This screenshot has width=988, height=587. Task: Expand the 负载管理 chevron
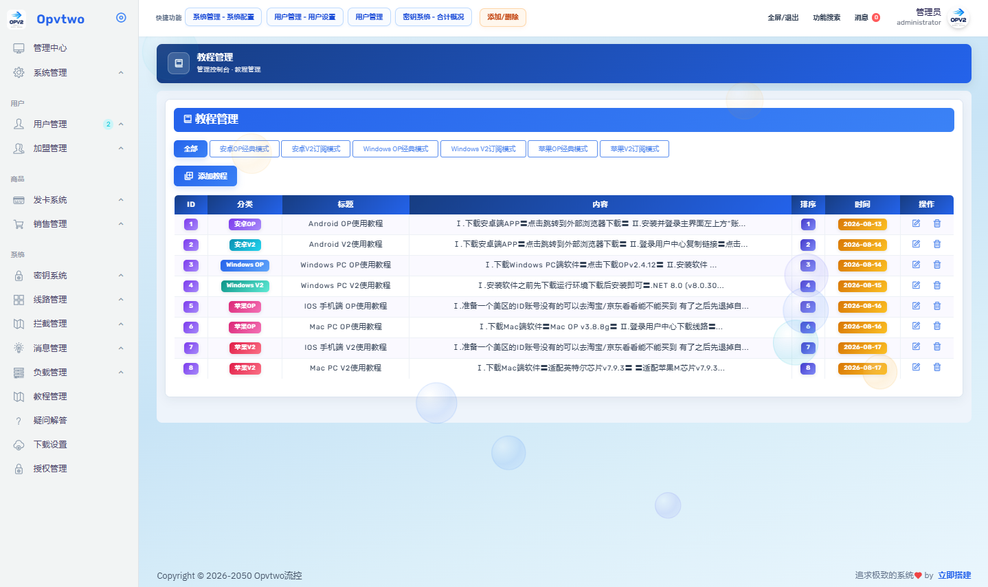(121, 373)
